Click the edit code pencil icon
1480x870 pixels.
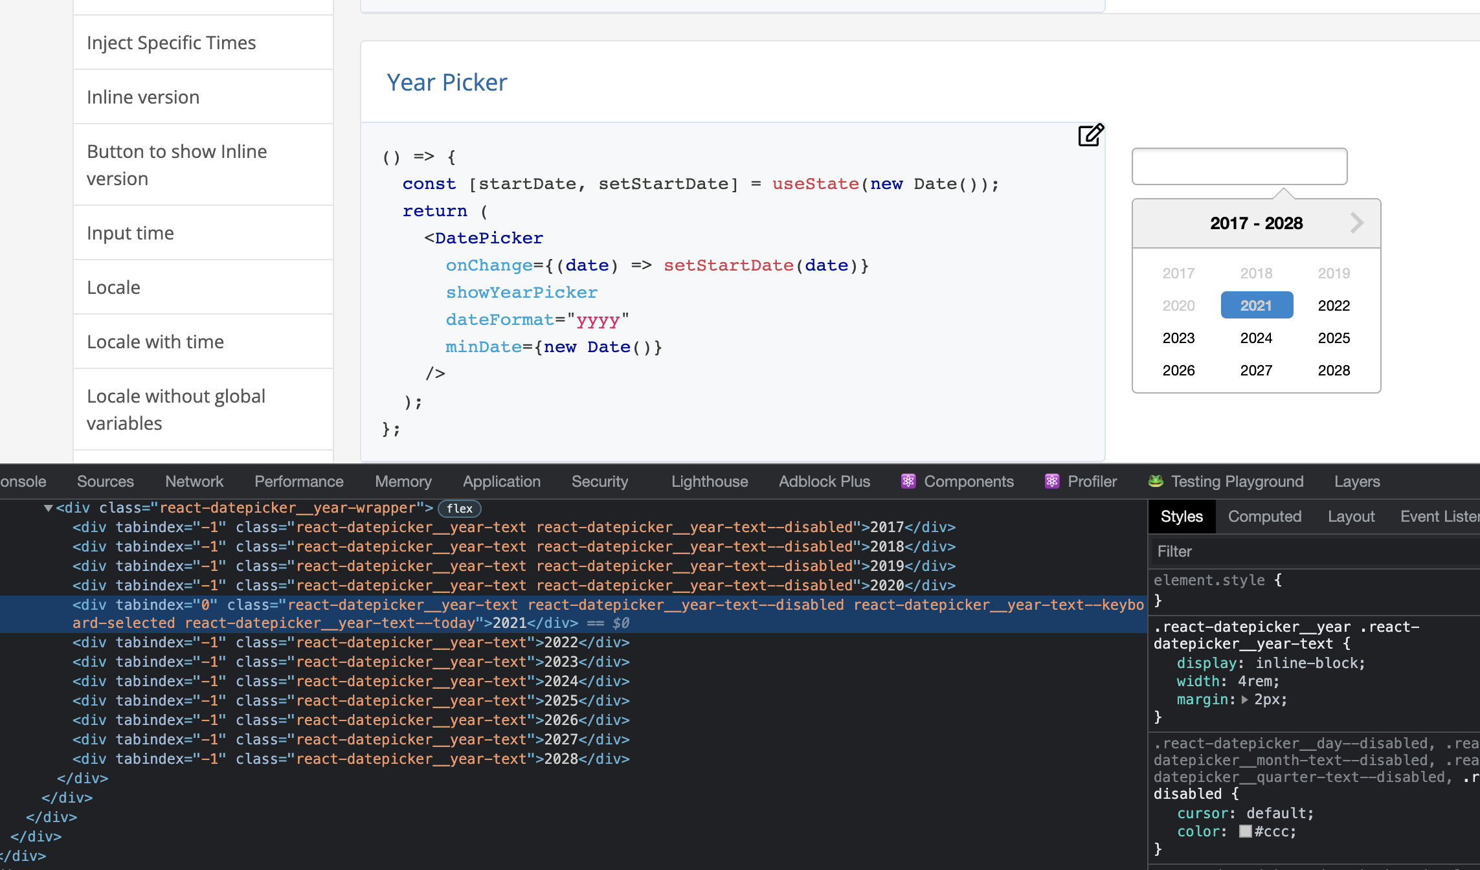[1091, 135]
